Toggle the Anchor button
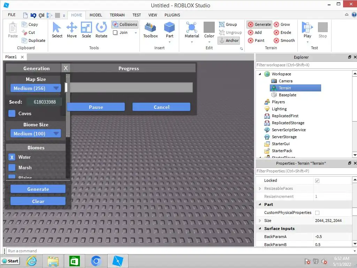The image size is (357, 268). click(229, 40)
